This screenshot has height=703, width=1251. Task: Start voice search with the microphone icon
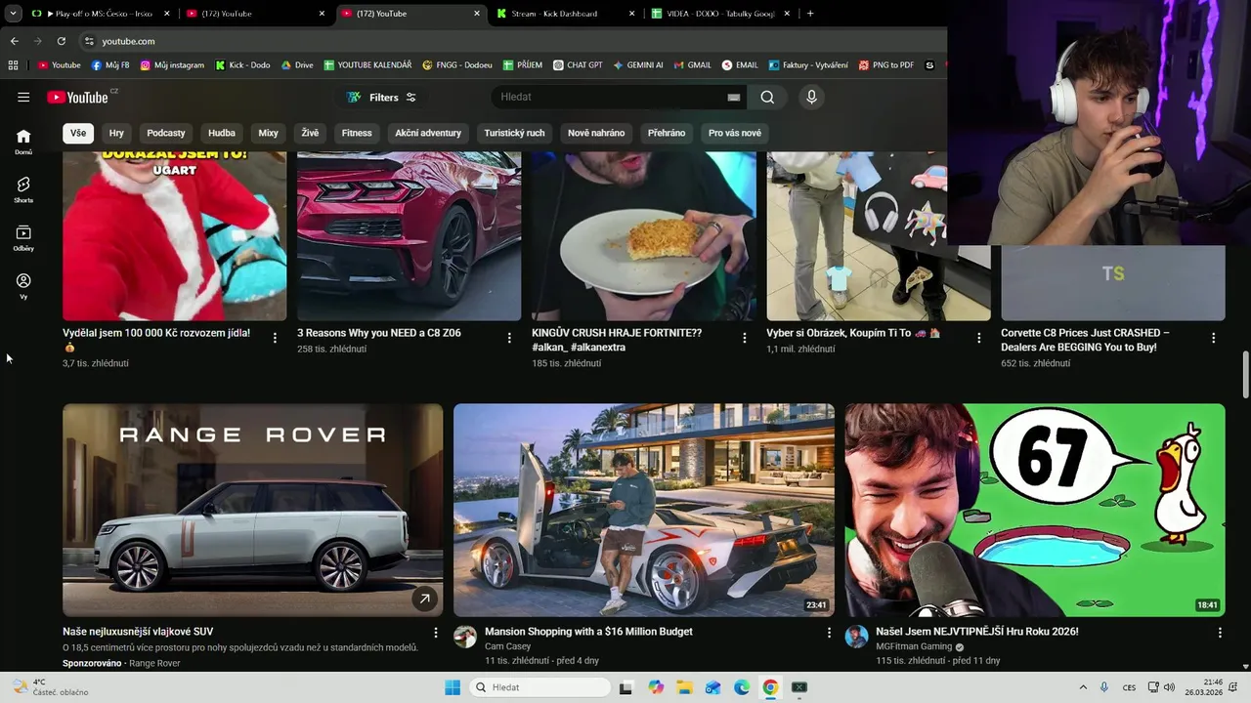pyautogui.click(x=811, y=97)
